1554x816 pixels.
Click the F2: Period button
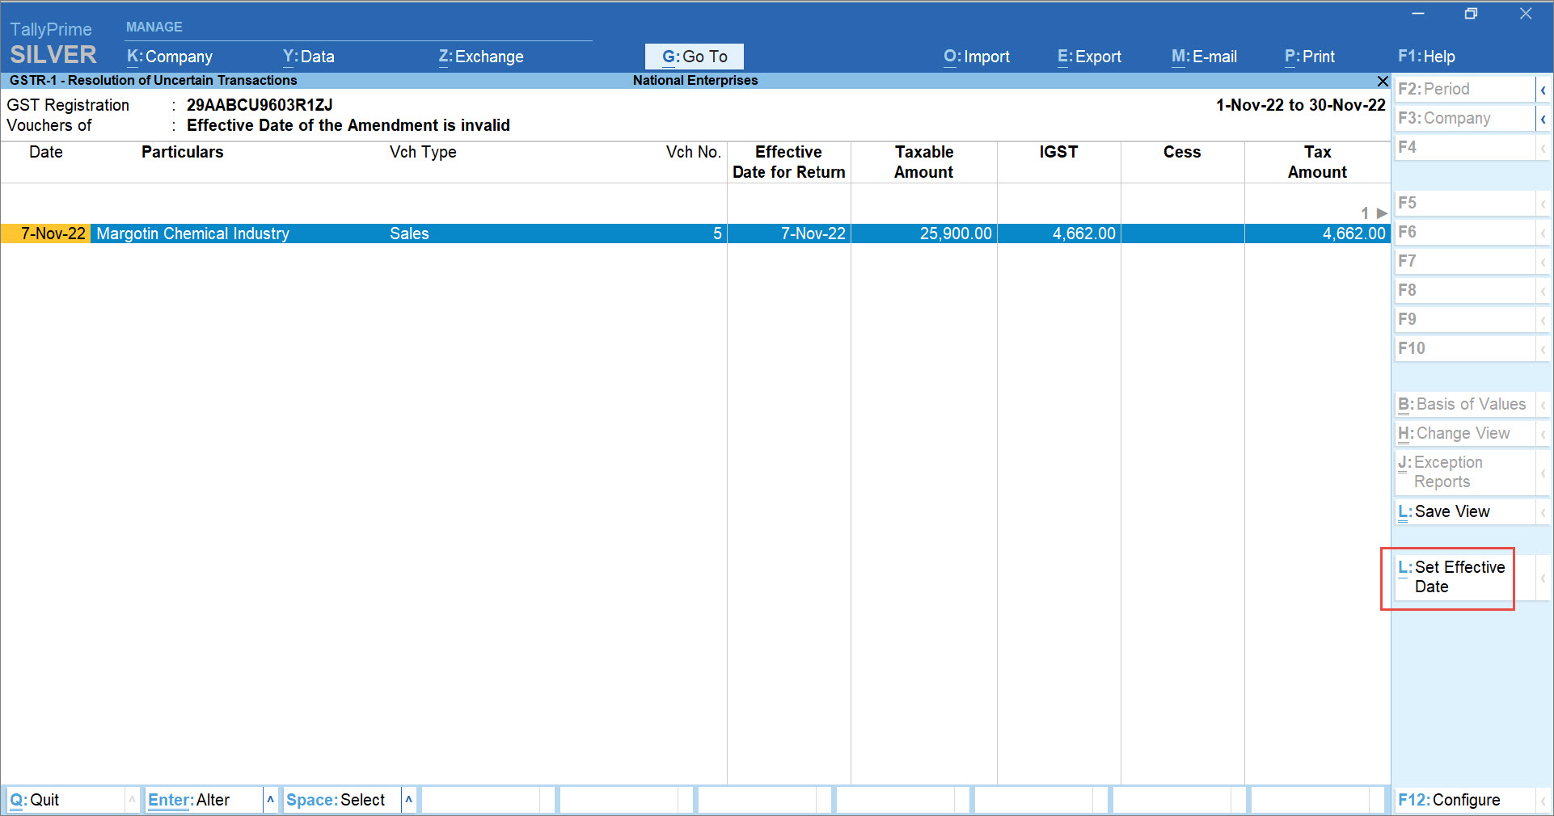click(1464, 90)
